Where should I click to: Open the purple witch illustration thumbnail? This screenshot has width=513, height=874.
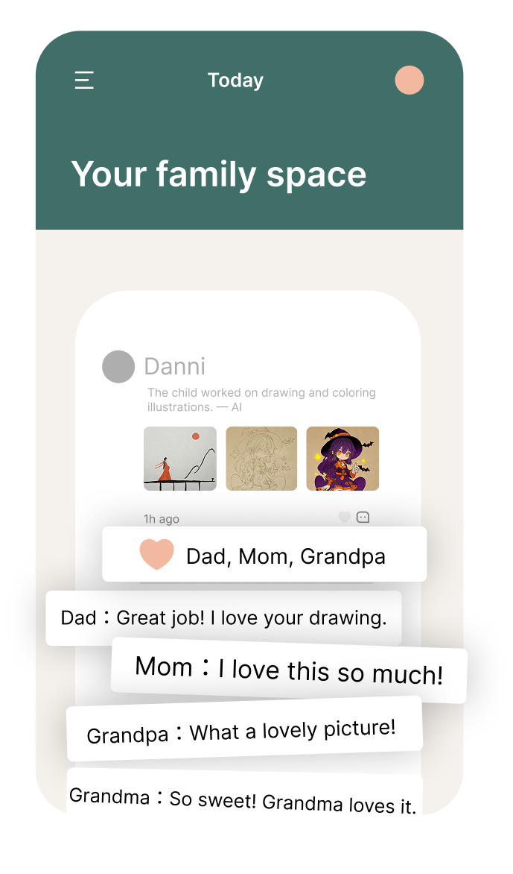[342, 459]
